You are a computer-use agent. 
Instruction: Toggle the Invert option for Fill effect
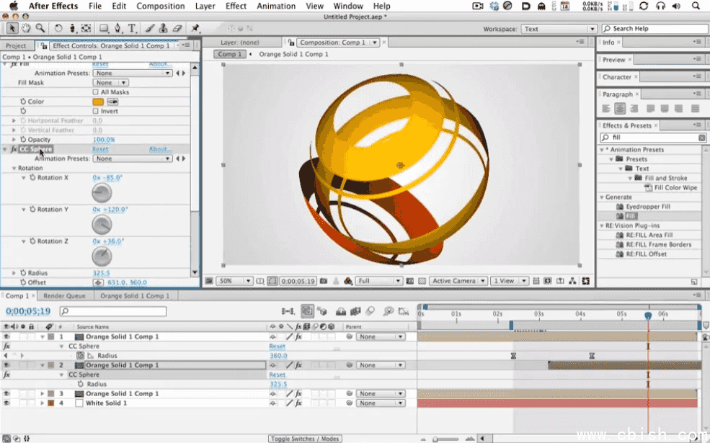[x=95, y=111]
